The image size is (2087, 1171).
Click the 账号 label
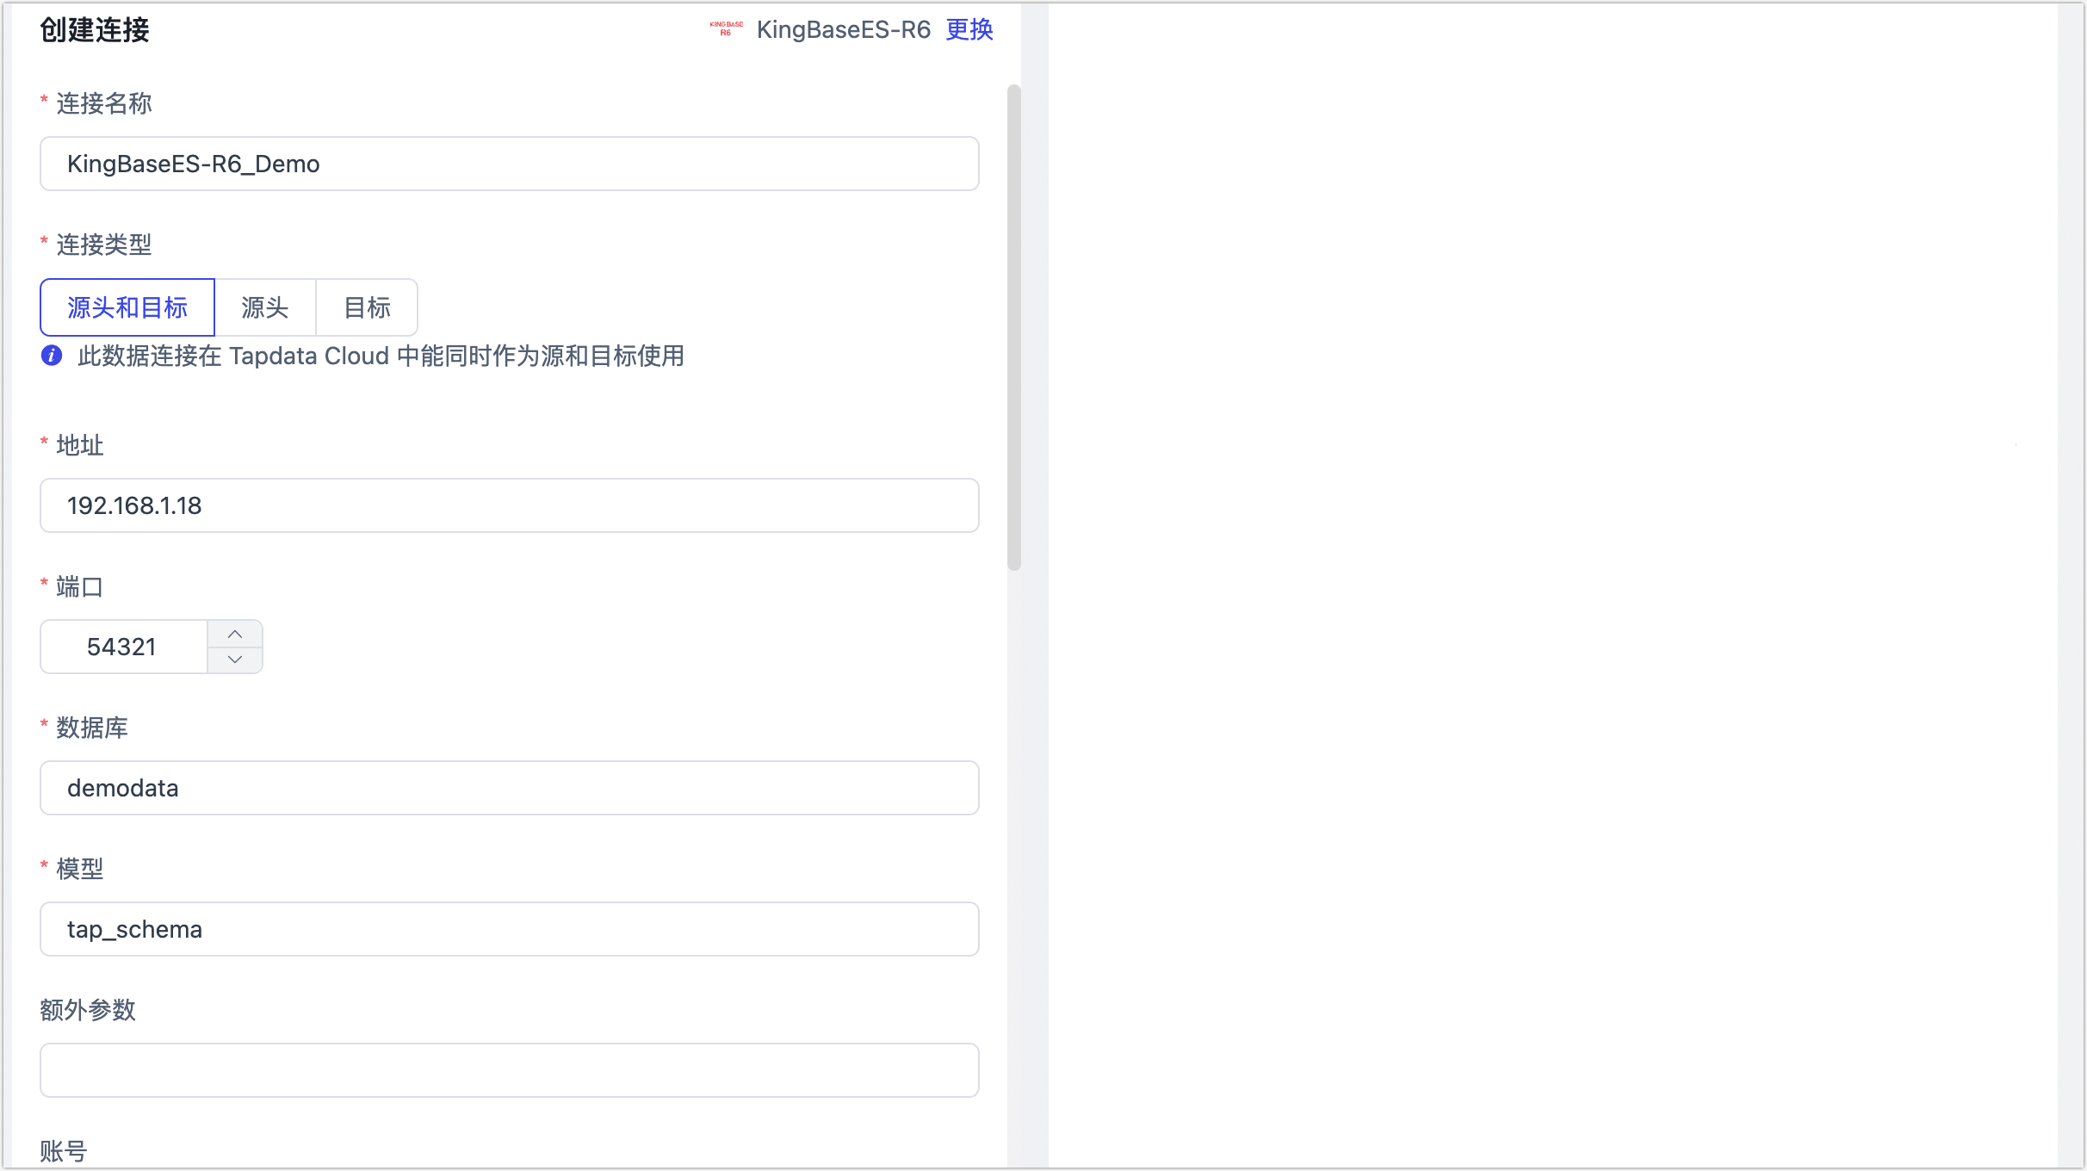click(64, 1151)
